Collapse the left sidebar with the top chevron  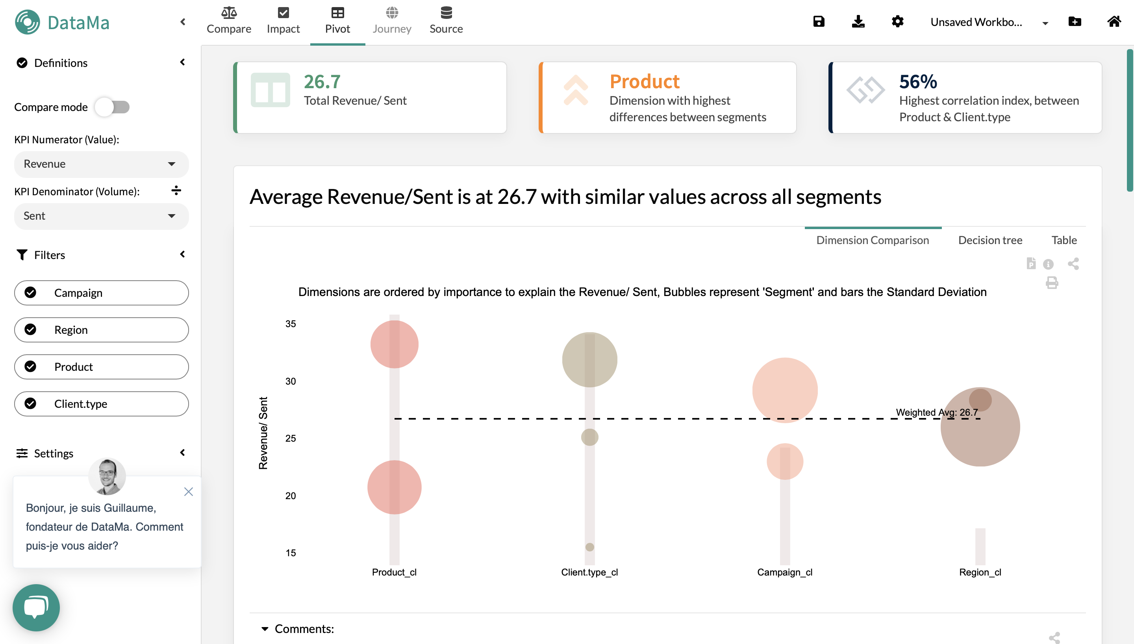click(x=183, y=22)
